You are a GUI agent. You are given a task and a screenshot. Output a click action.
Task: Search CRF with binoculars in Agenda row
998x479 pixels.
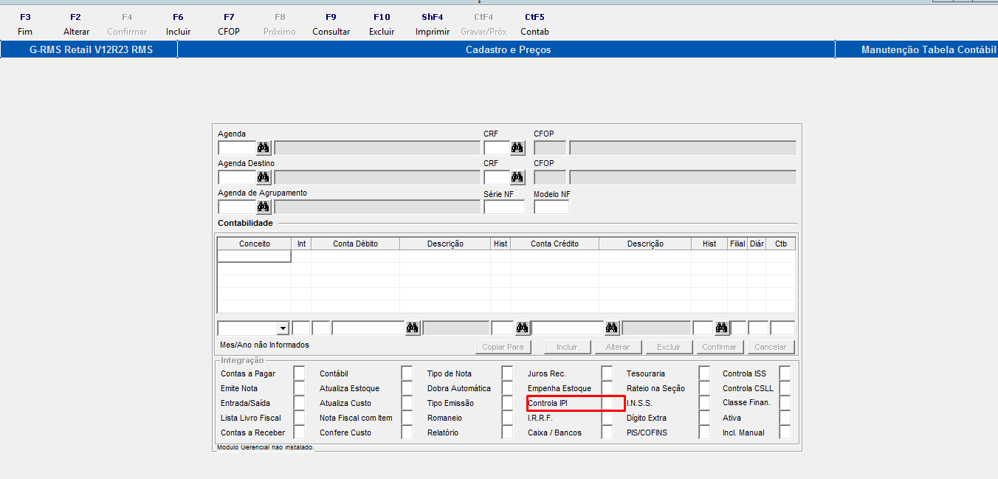517,148
